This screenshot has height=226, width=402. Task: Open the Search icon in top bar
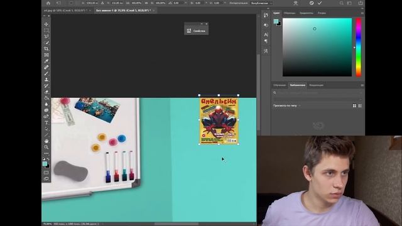(x=341, y=3)
